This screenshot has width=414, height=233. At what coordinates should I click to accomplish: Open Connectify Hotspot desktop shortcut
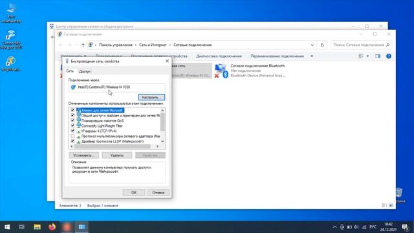[11, 39]
